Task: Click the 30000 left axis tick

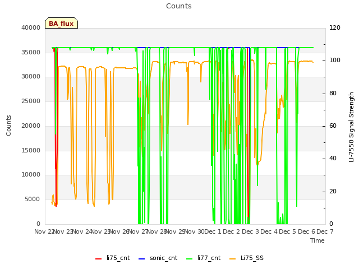Action: pyautogui.click(x=31, y=76)
